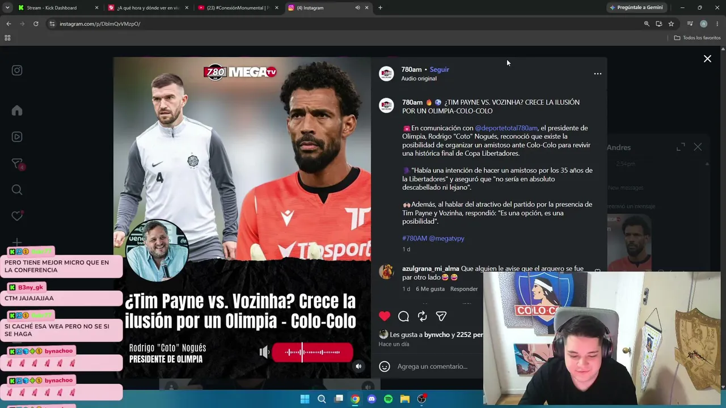Click the post's video to pause playback
Screen dimensions: 726x408
click(242, 218)
